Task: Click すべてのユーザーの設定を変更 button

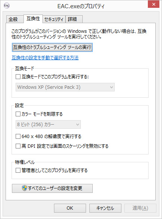Action: coord(52,188)
